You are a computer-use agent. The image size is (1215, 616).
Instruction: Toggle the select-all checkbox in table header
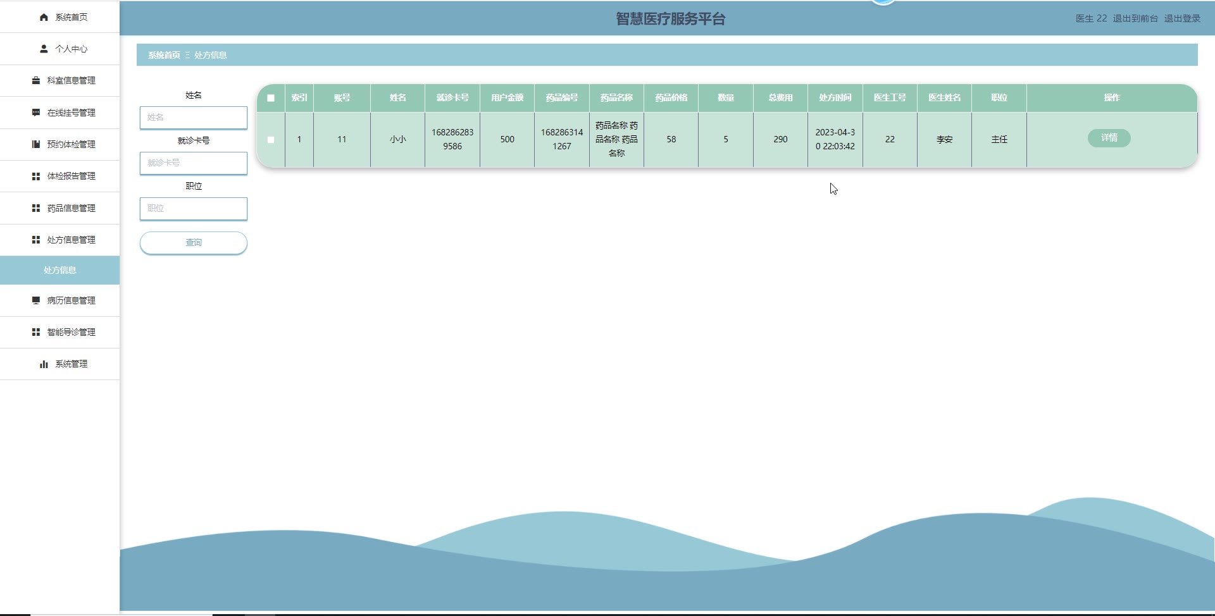pos(271,98)
